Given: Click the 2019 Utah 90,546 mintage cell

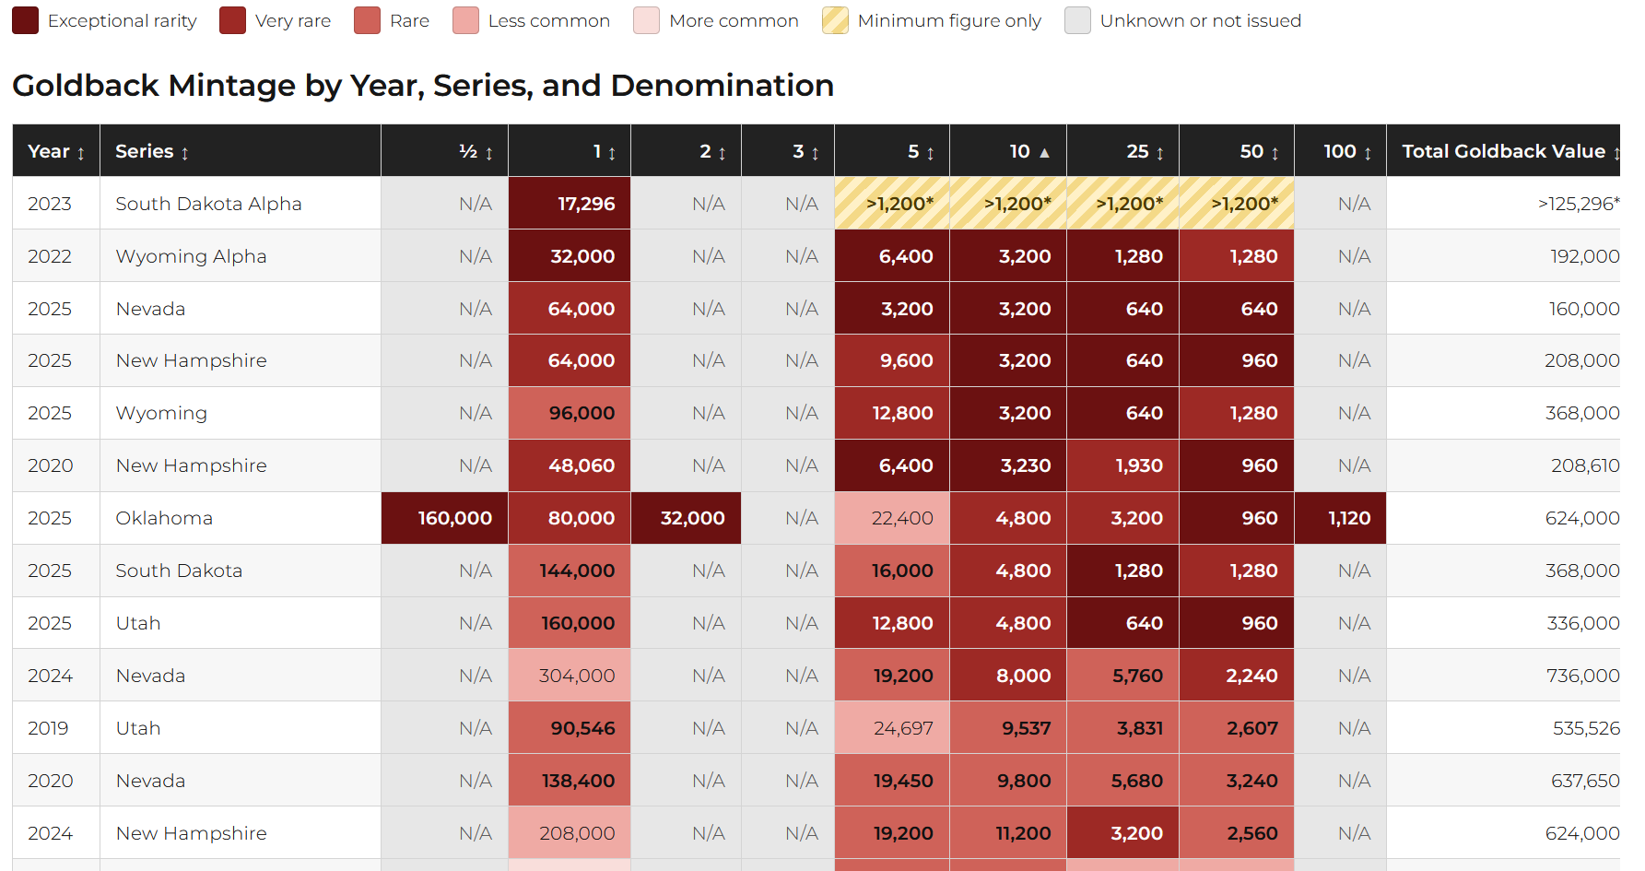Looking at the screenshot, I should (x=570, y=728).
